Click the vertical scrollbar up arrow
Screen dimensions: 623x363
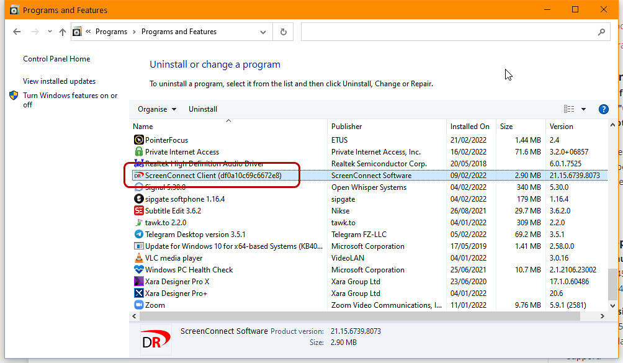point(612,125)
